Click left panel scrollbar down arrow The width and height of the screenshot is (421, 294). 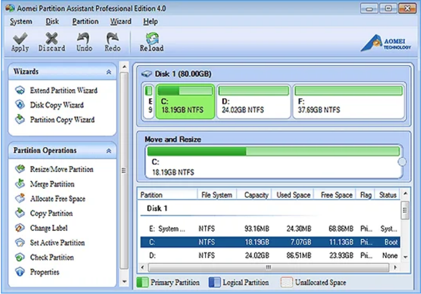[x=124, y=281]
